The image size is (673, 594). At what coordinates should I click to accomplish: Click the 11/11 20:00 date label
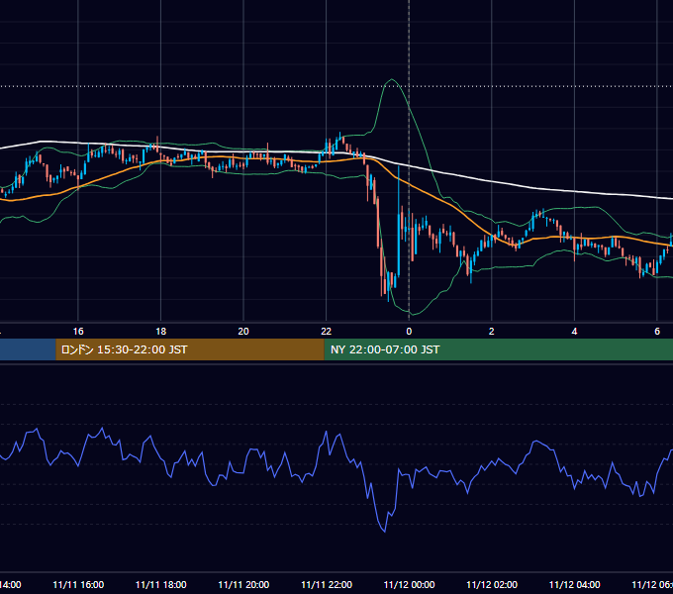click(243, 584)
